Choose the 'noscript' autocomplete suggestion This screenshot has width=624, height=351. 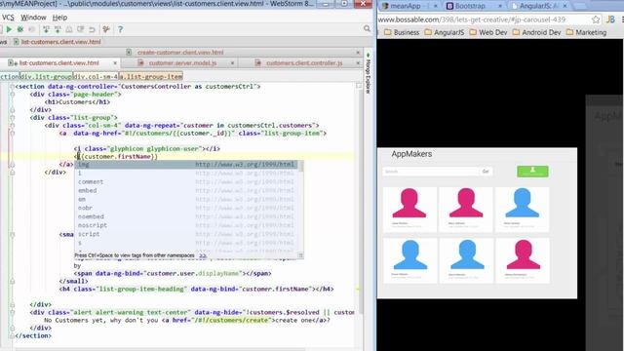coord(186,225)
